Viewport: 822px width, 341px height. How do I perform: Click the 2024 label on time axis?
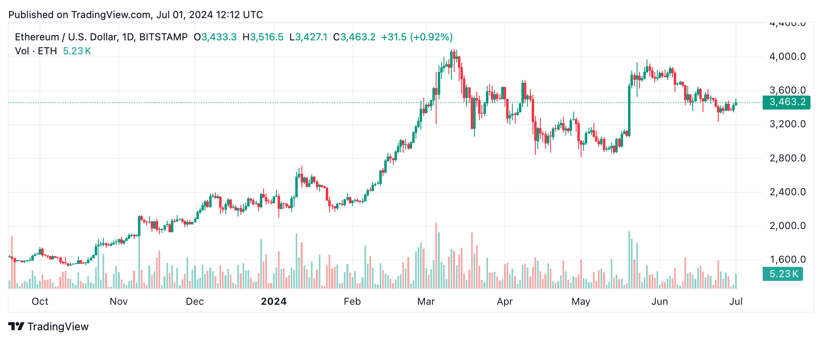pos(274,301)
